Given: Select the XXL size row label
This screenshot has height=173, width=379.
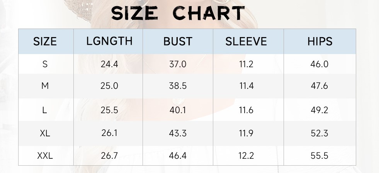Looking at the screenshot, I should tap(45, 156).
